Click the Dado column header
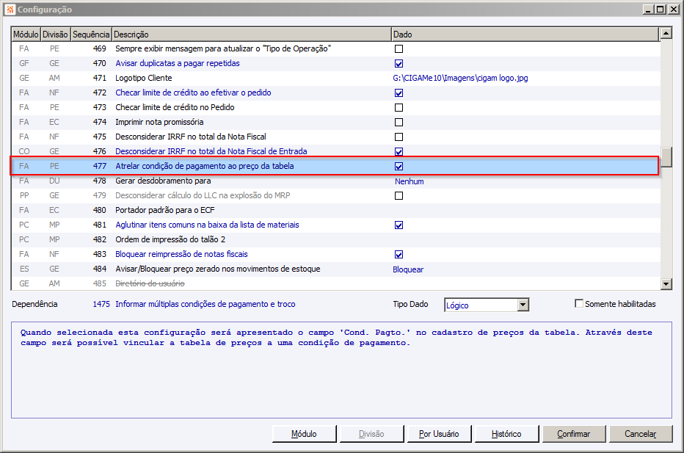 525,34
